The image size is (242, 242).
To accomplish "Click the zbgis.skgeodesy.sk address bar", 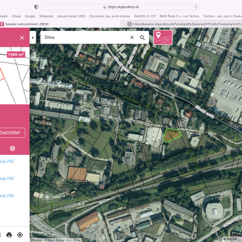I will click(x=121, y=7).
